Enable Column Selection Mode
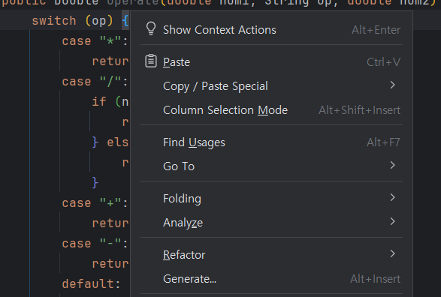Viewport: 441px width, 297px height. (x=272, y=110)
